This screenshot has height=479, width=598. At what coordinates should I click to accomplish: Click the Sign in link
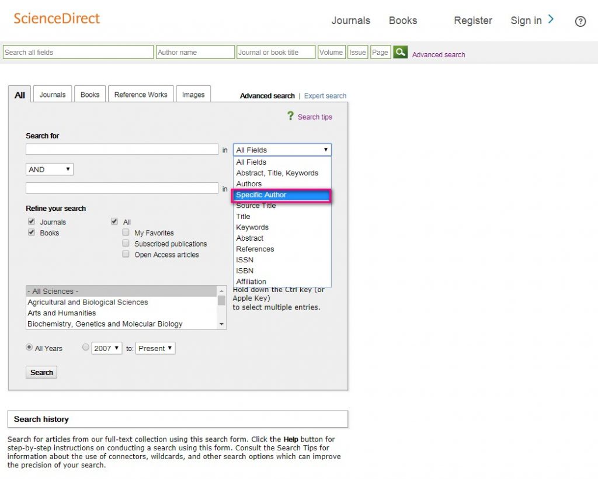coord(526,20)
